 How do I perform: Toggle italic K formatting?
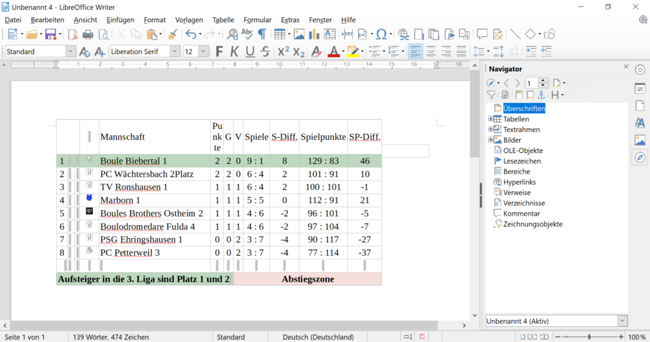(x=234, y=51)
